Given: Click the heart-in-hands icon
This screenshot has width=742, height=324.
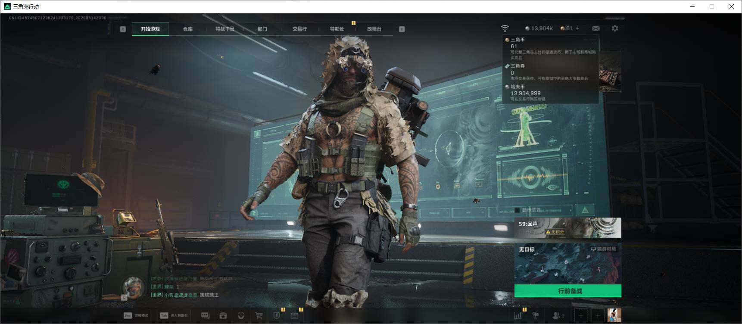Looking at the screenshot, I should coord(241,316).
